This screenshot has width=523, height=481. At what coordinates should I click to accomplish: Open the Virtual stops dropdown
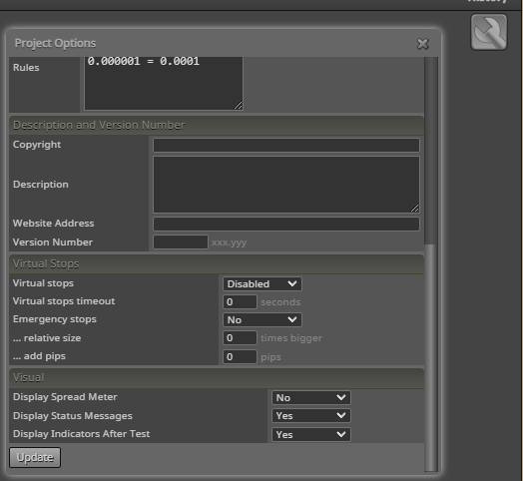[262, 283]
